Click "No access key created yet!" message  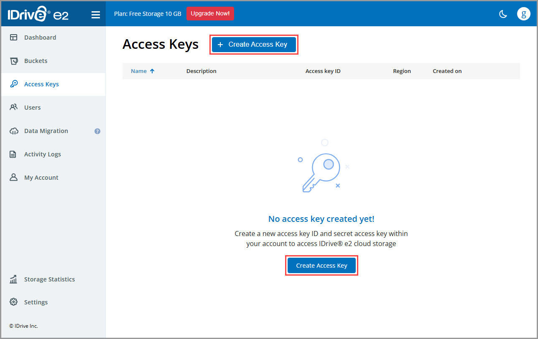click(x=321, y=219)
